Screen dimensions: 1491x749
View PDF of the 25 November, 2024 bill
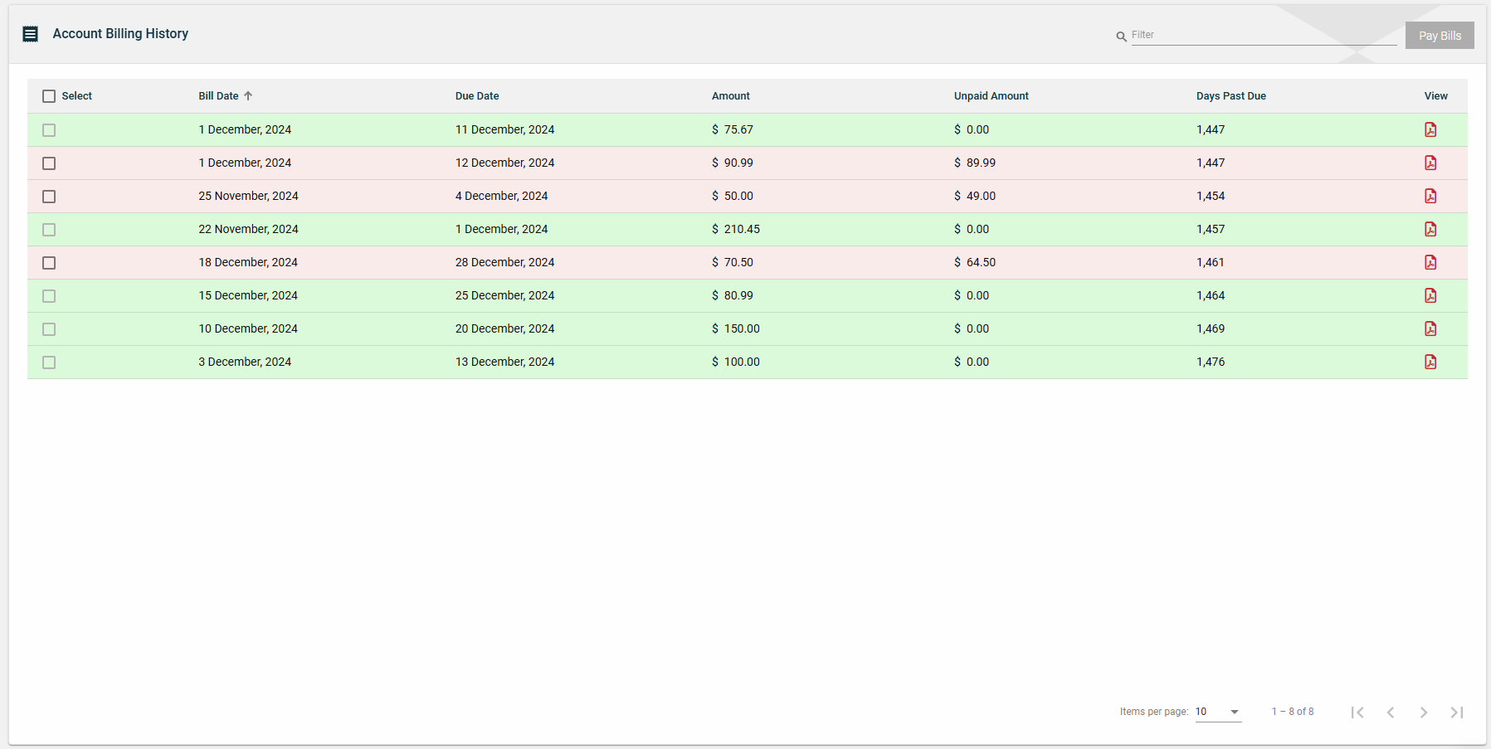pyautogui.click(x=1430, y=196)
